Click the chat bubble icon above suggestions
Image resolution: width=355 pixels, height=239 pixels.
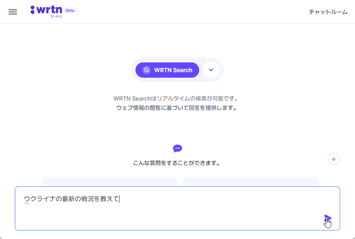(177, 148)
